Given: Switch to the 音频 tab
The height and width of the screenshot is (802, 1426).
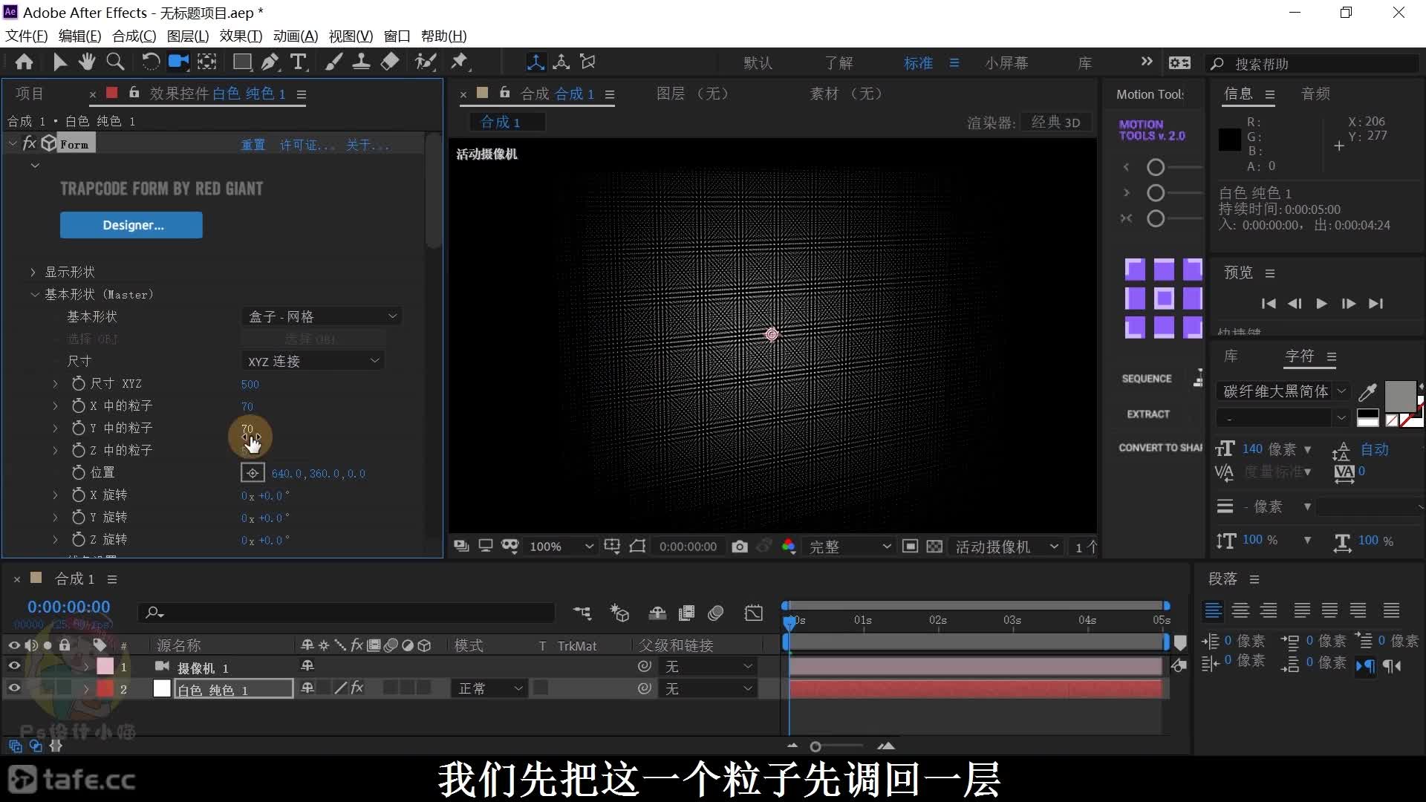Looking at the screenshot, I should tap(1315, 94).
